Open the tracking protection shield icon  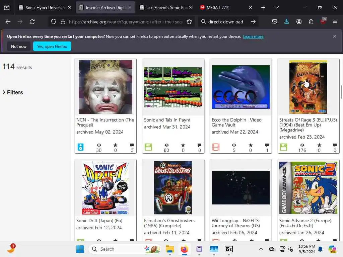point(54,22)
